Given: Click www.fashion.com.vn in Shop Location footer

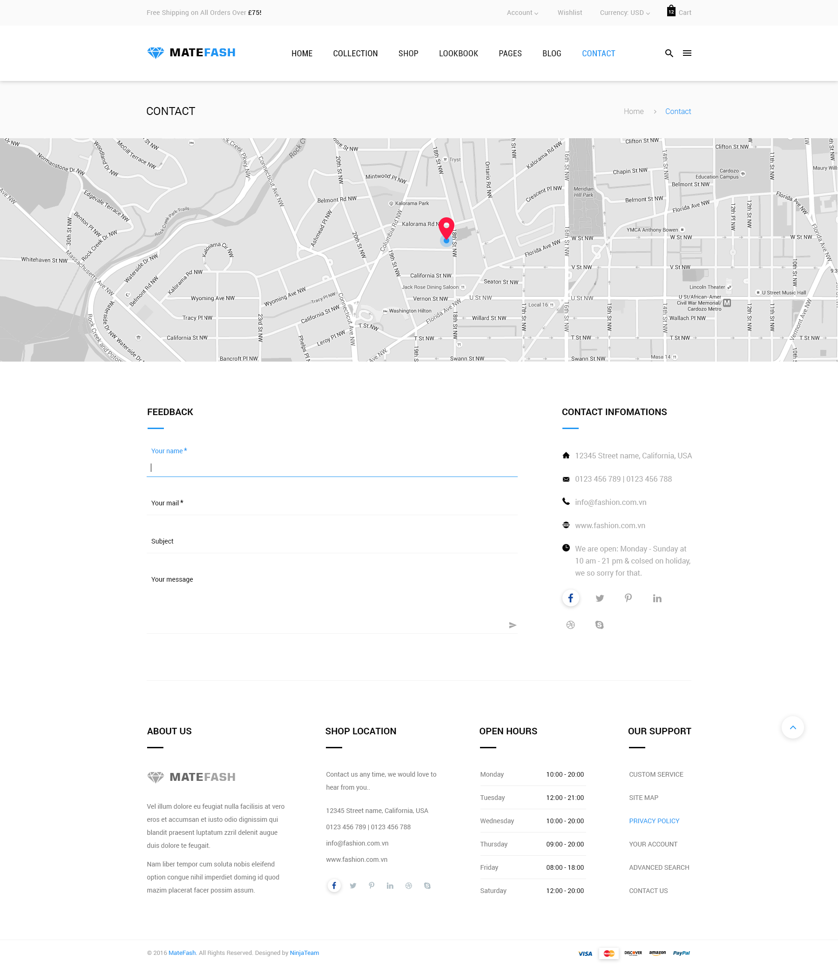Looking at the screenshot, I should click(x=357, y=860).
